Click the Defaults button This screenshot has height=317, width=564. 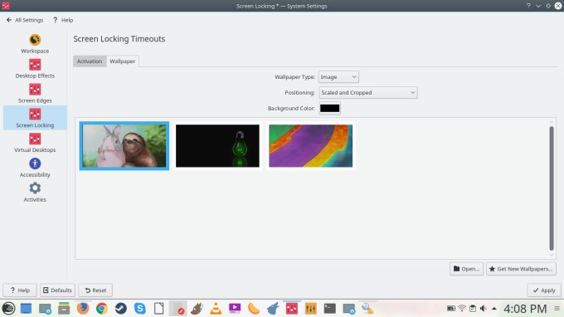[x=57, y=290]
